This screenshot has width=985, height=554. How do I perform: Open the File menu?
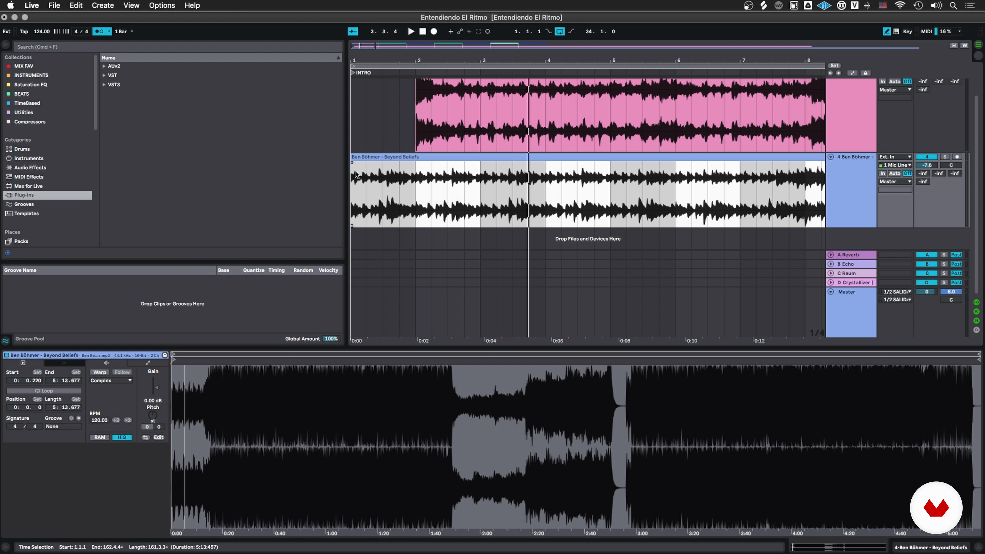click(x=54, y=5)
